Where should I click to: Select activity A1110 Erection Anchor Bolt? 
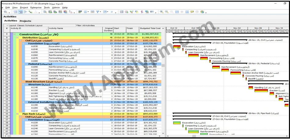[86, 73]
